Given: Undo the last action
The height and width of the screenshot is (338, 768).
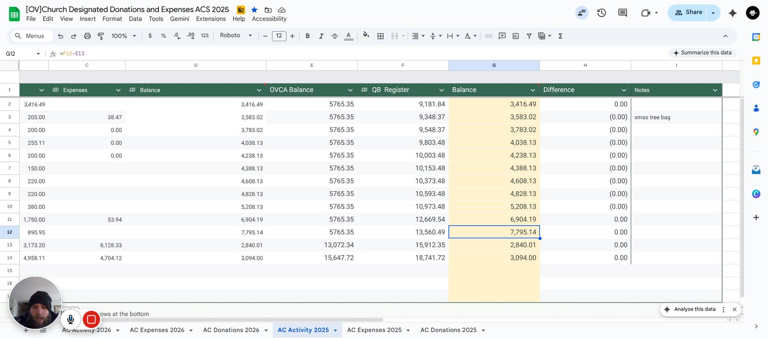Looking at the screenshot, I should (60, 36).
